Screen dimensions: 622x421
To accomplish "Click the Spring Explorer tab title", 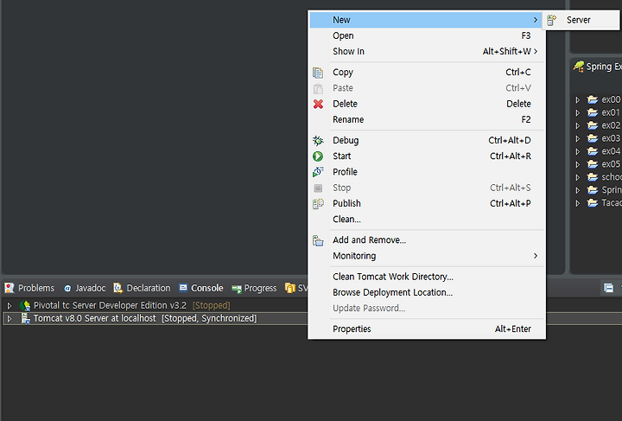I will [604, 67].
